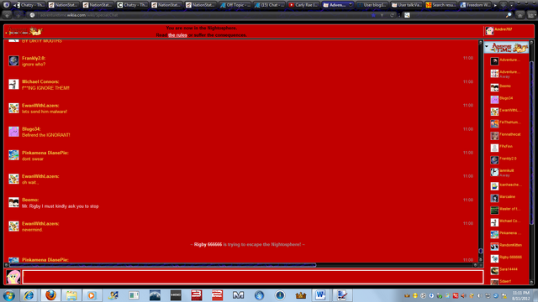Click the search magnifier icon in toolbar
This screenshot has height=302, width=538.
[x=509, y=15]
